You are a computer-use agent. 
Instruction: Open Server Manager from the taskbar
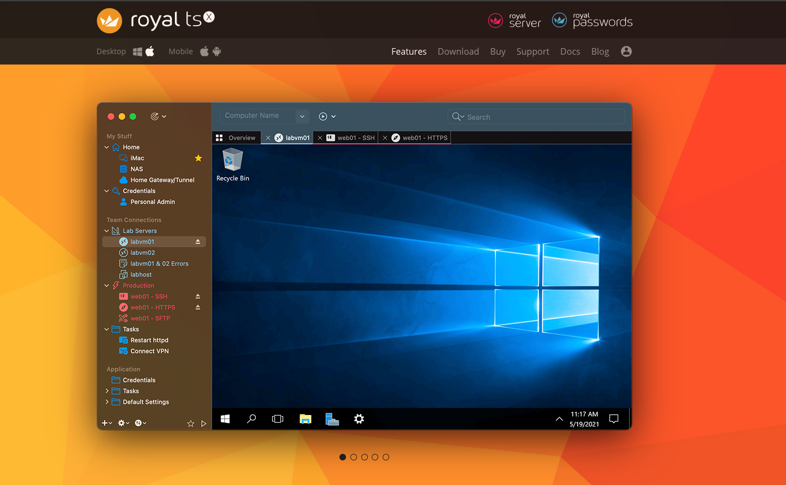(332, 419)
